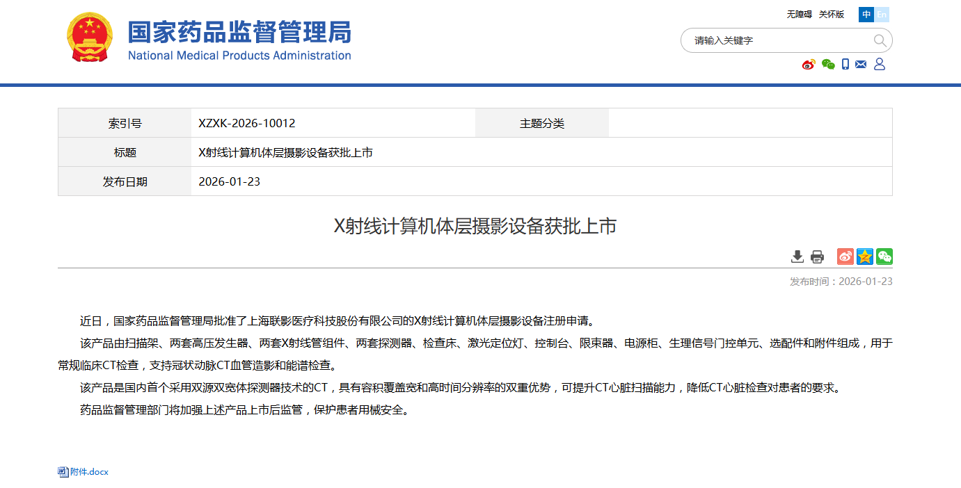Click the mobile phone icon in header
This screenshot has height=488, width=961.
pyautogui.click(x=845, y=65)
